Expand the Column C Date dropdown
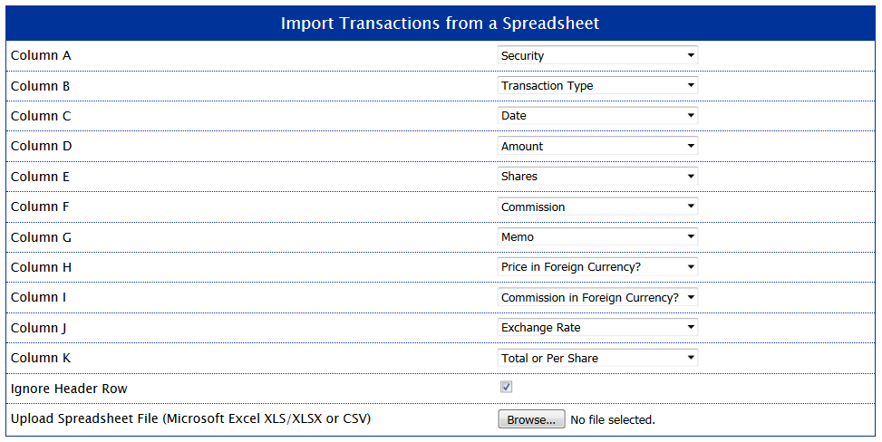The width and height of the screenshot is (882, 442). point(597,115)
